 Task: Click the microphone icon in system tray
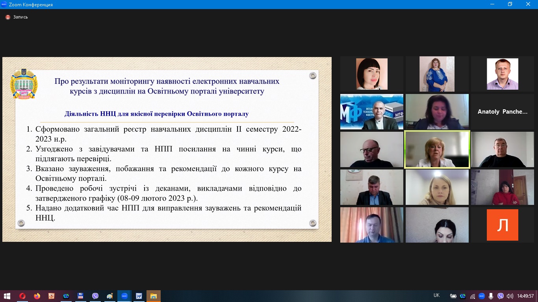(491, 296)
